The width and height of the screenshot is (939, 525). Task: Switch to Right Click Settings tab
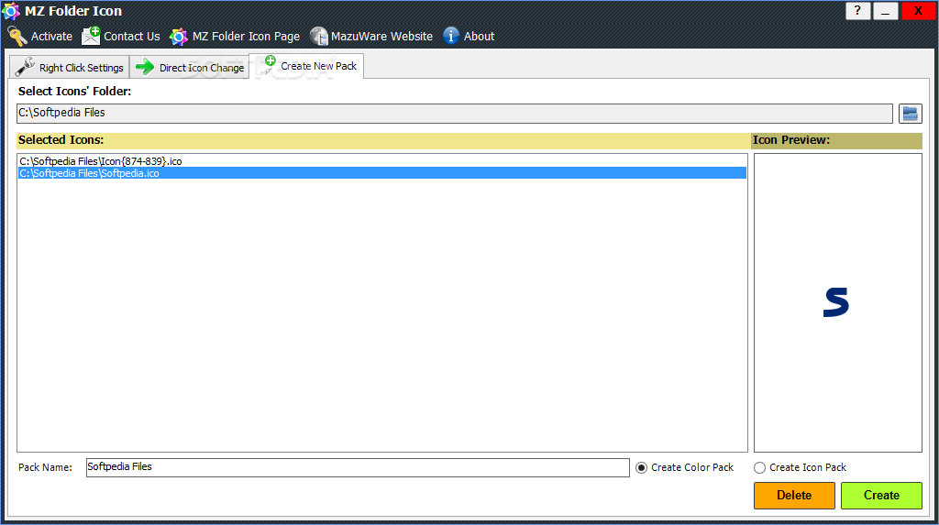(70, 67)
